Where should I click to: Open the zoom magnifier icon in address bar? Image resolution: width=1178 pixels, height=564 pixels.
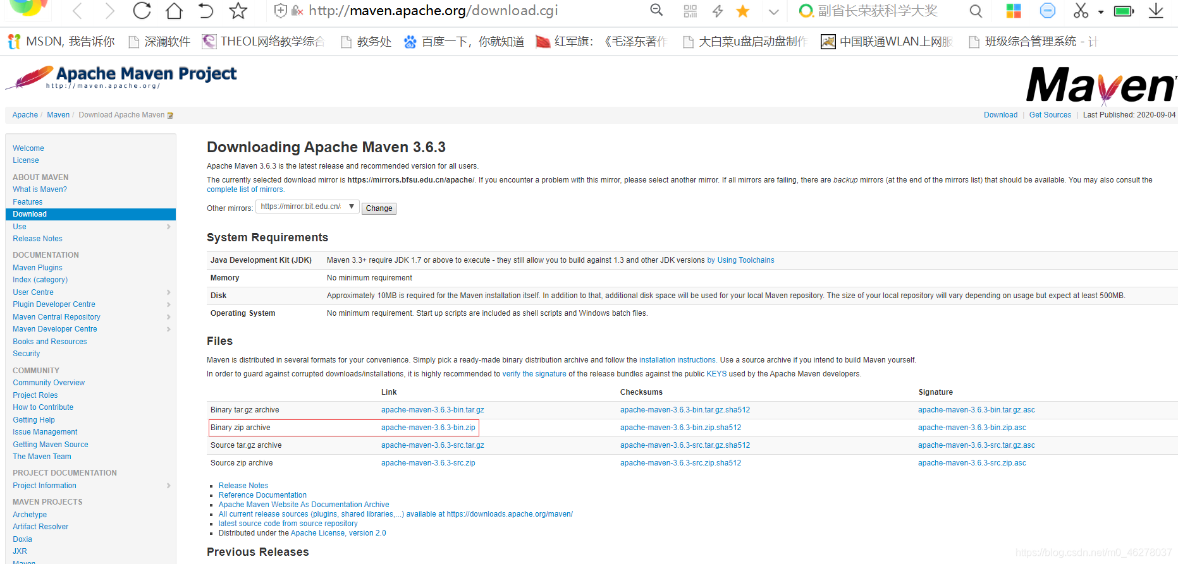(x=657, y=10)
